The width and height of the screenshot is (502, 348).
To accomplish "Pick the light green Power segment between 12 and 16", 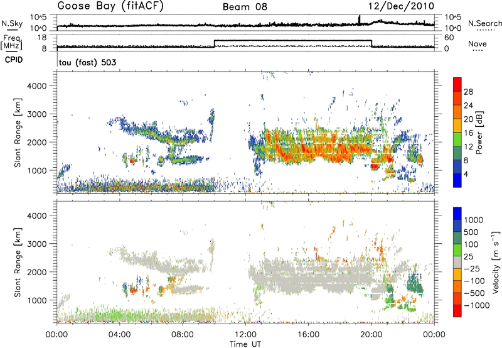I will [457, 139].
